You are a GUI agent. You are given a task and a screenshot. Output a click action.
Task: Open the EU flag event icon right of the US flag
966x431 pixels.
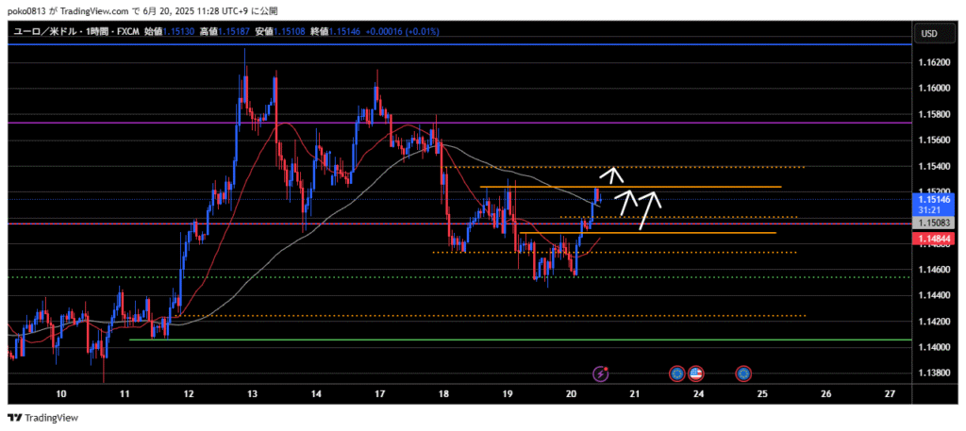coord(743,374)
